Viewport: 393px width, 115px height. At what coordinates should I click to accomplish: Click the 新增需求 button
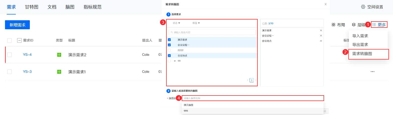coord(17,25)
